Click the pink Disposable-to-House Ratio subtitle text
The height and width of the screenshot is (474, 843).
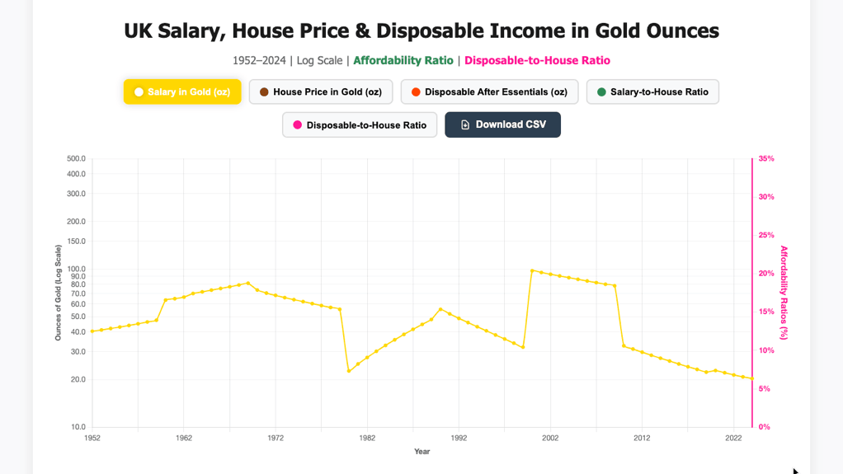pos(537,60)
